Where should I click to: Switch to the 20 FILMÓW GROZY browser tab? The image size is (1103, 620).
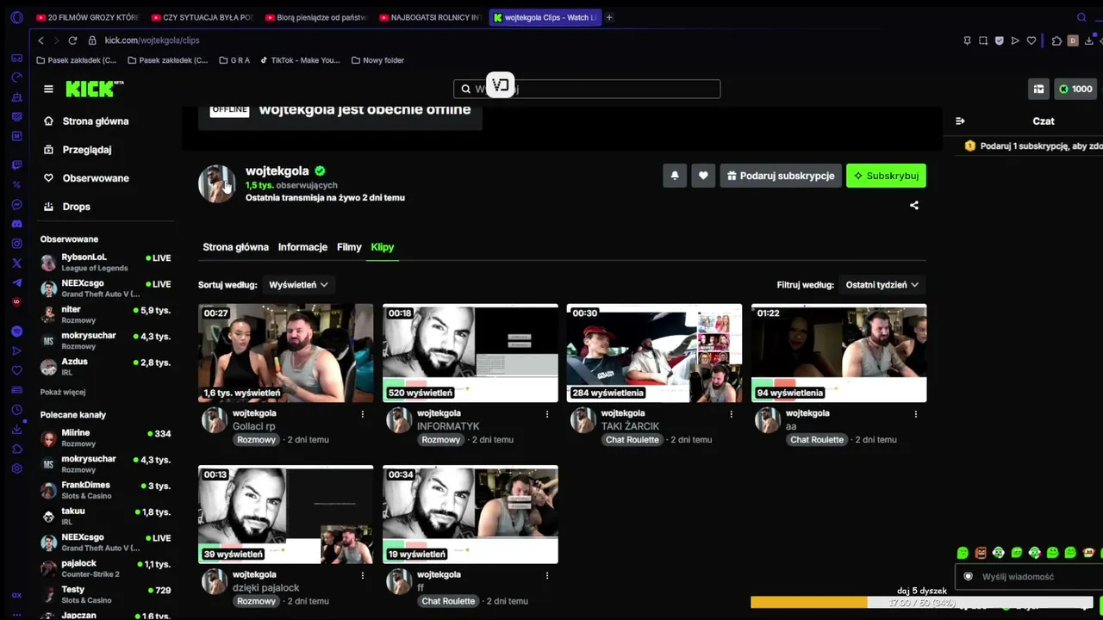[87, 17]
